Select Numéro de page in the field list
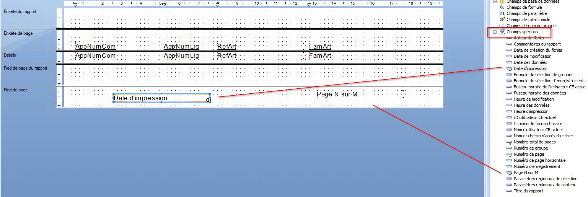 [x=529, y=154]
